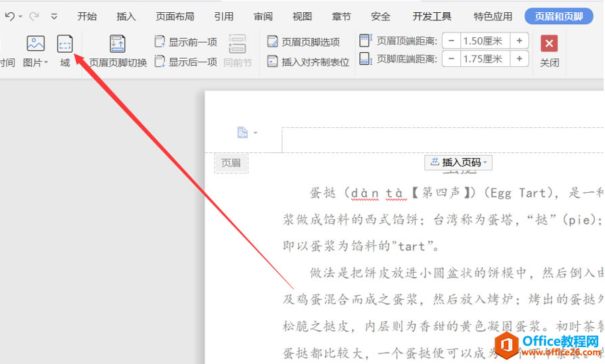Switch to the 插入 tab
The image size is (605, 364).
(126, 17)
